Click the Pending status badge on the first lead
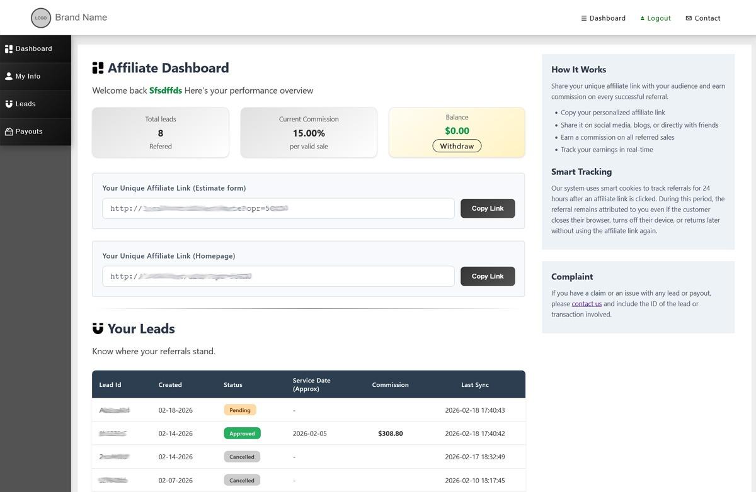This screenshot has height=492, width=756. point(239,410)
